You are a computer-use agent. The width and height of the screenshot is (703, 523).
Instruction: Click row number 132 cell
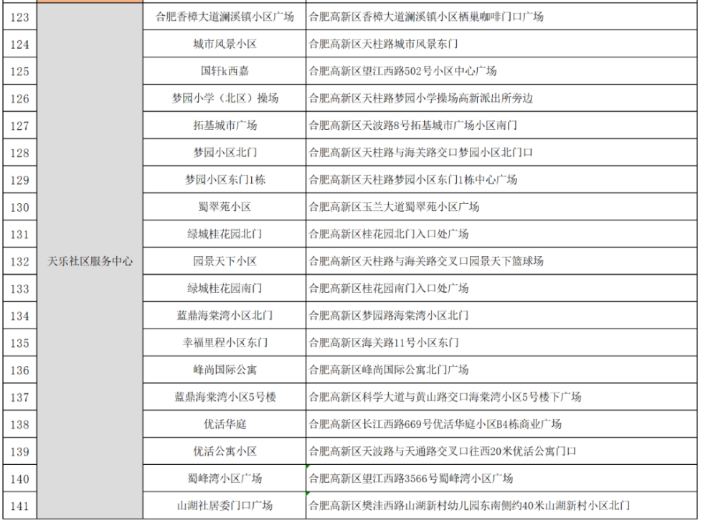pyautogui.click(x=20, y=261)
